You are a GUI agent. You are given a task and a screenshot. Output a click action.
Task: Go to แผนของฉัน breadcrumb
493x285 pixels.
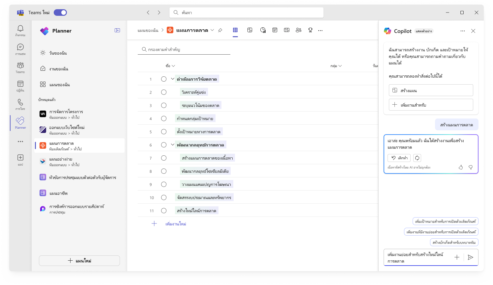(148, 30)
